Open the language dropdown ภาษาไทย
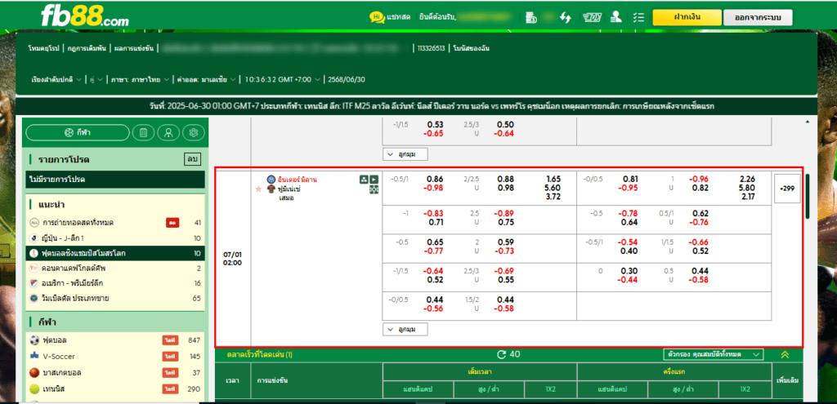Screen dimensions: 837x404 (141, 79)
